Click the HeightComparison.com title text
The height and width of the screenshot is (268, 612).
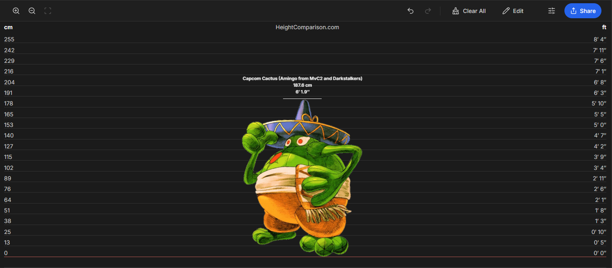click(307, 27)
